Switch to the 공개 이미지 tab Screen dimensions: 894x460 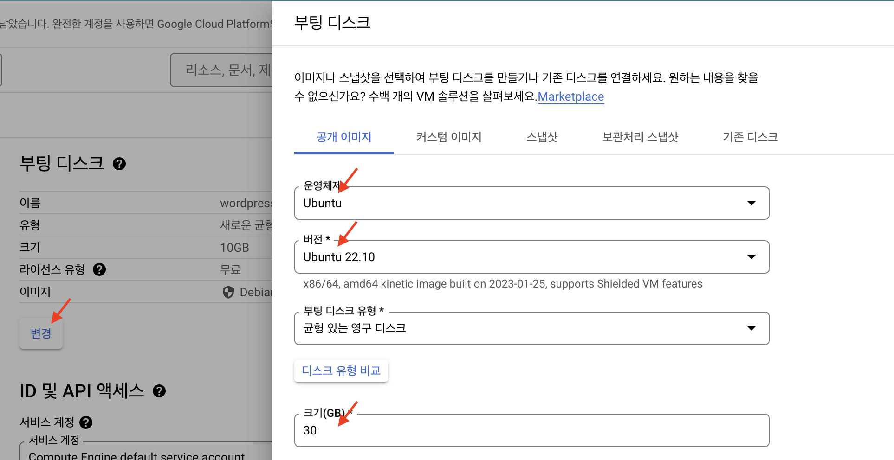point(344,137)
